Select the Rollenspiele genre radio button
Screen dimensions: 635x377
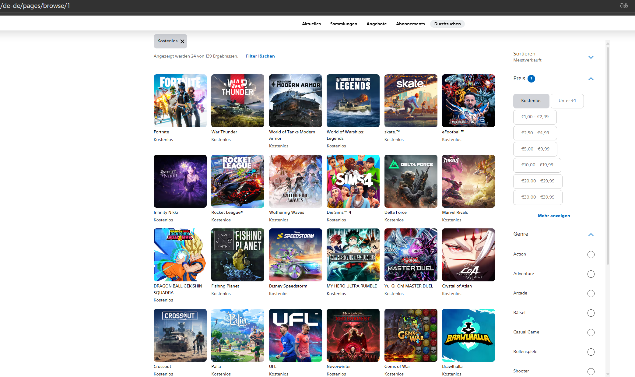click(x=591, y=352)
